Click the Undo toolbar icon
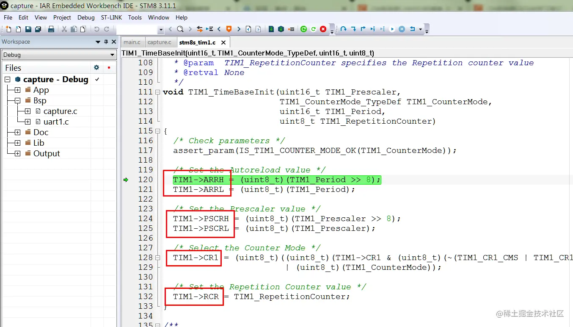The width and height of the screenshot is (573, 327). coord(96,29)
